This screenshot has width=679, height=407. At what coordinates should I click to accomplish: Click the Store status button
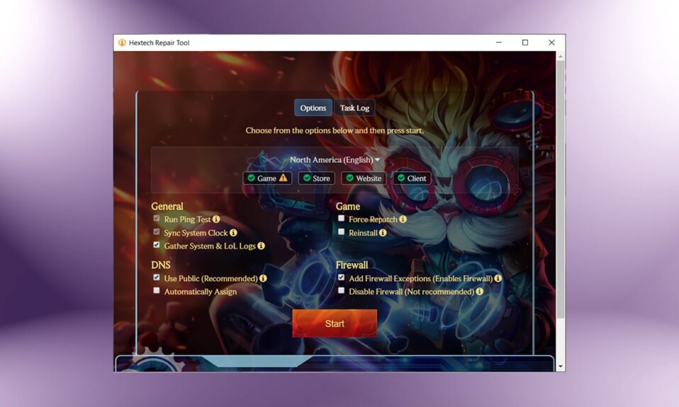tap(317, 178)
